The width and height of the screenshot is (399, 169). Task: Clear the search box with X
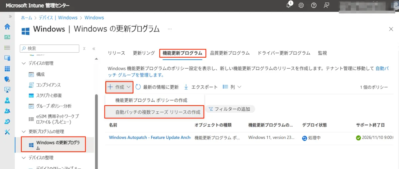[84, 49]
